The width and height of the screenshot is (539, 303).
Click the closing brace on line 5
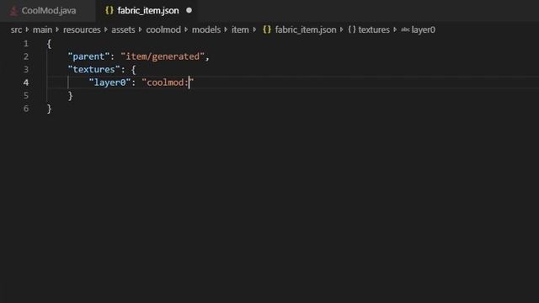point(70,96)
